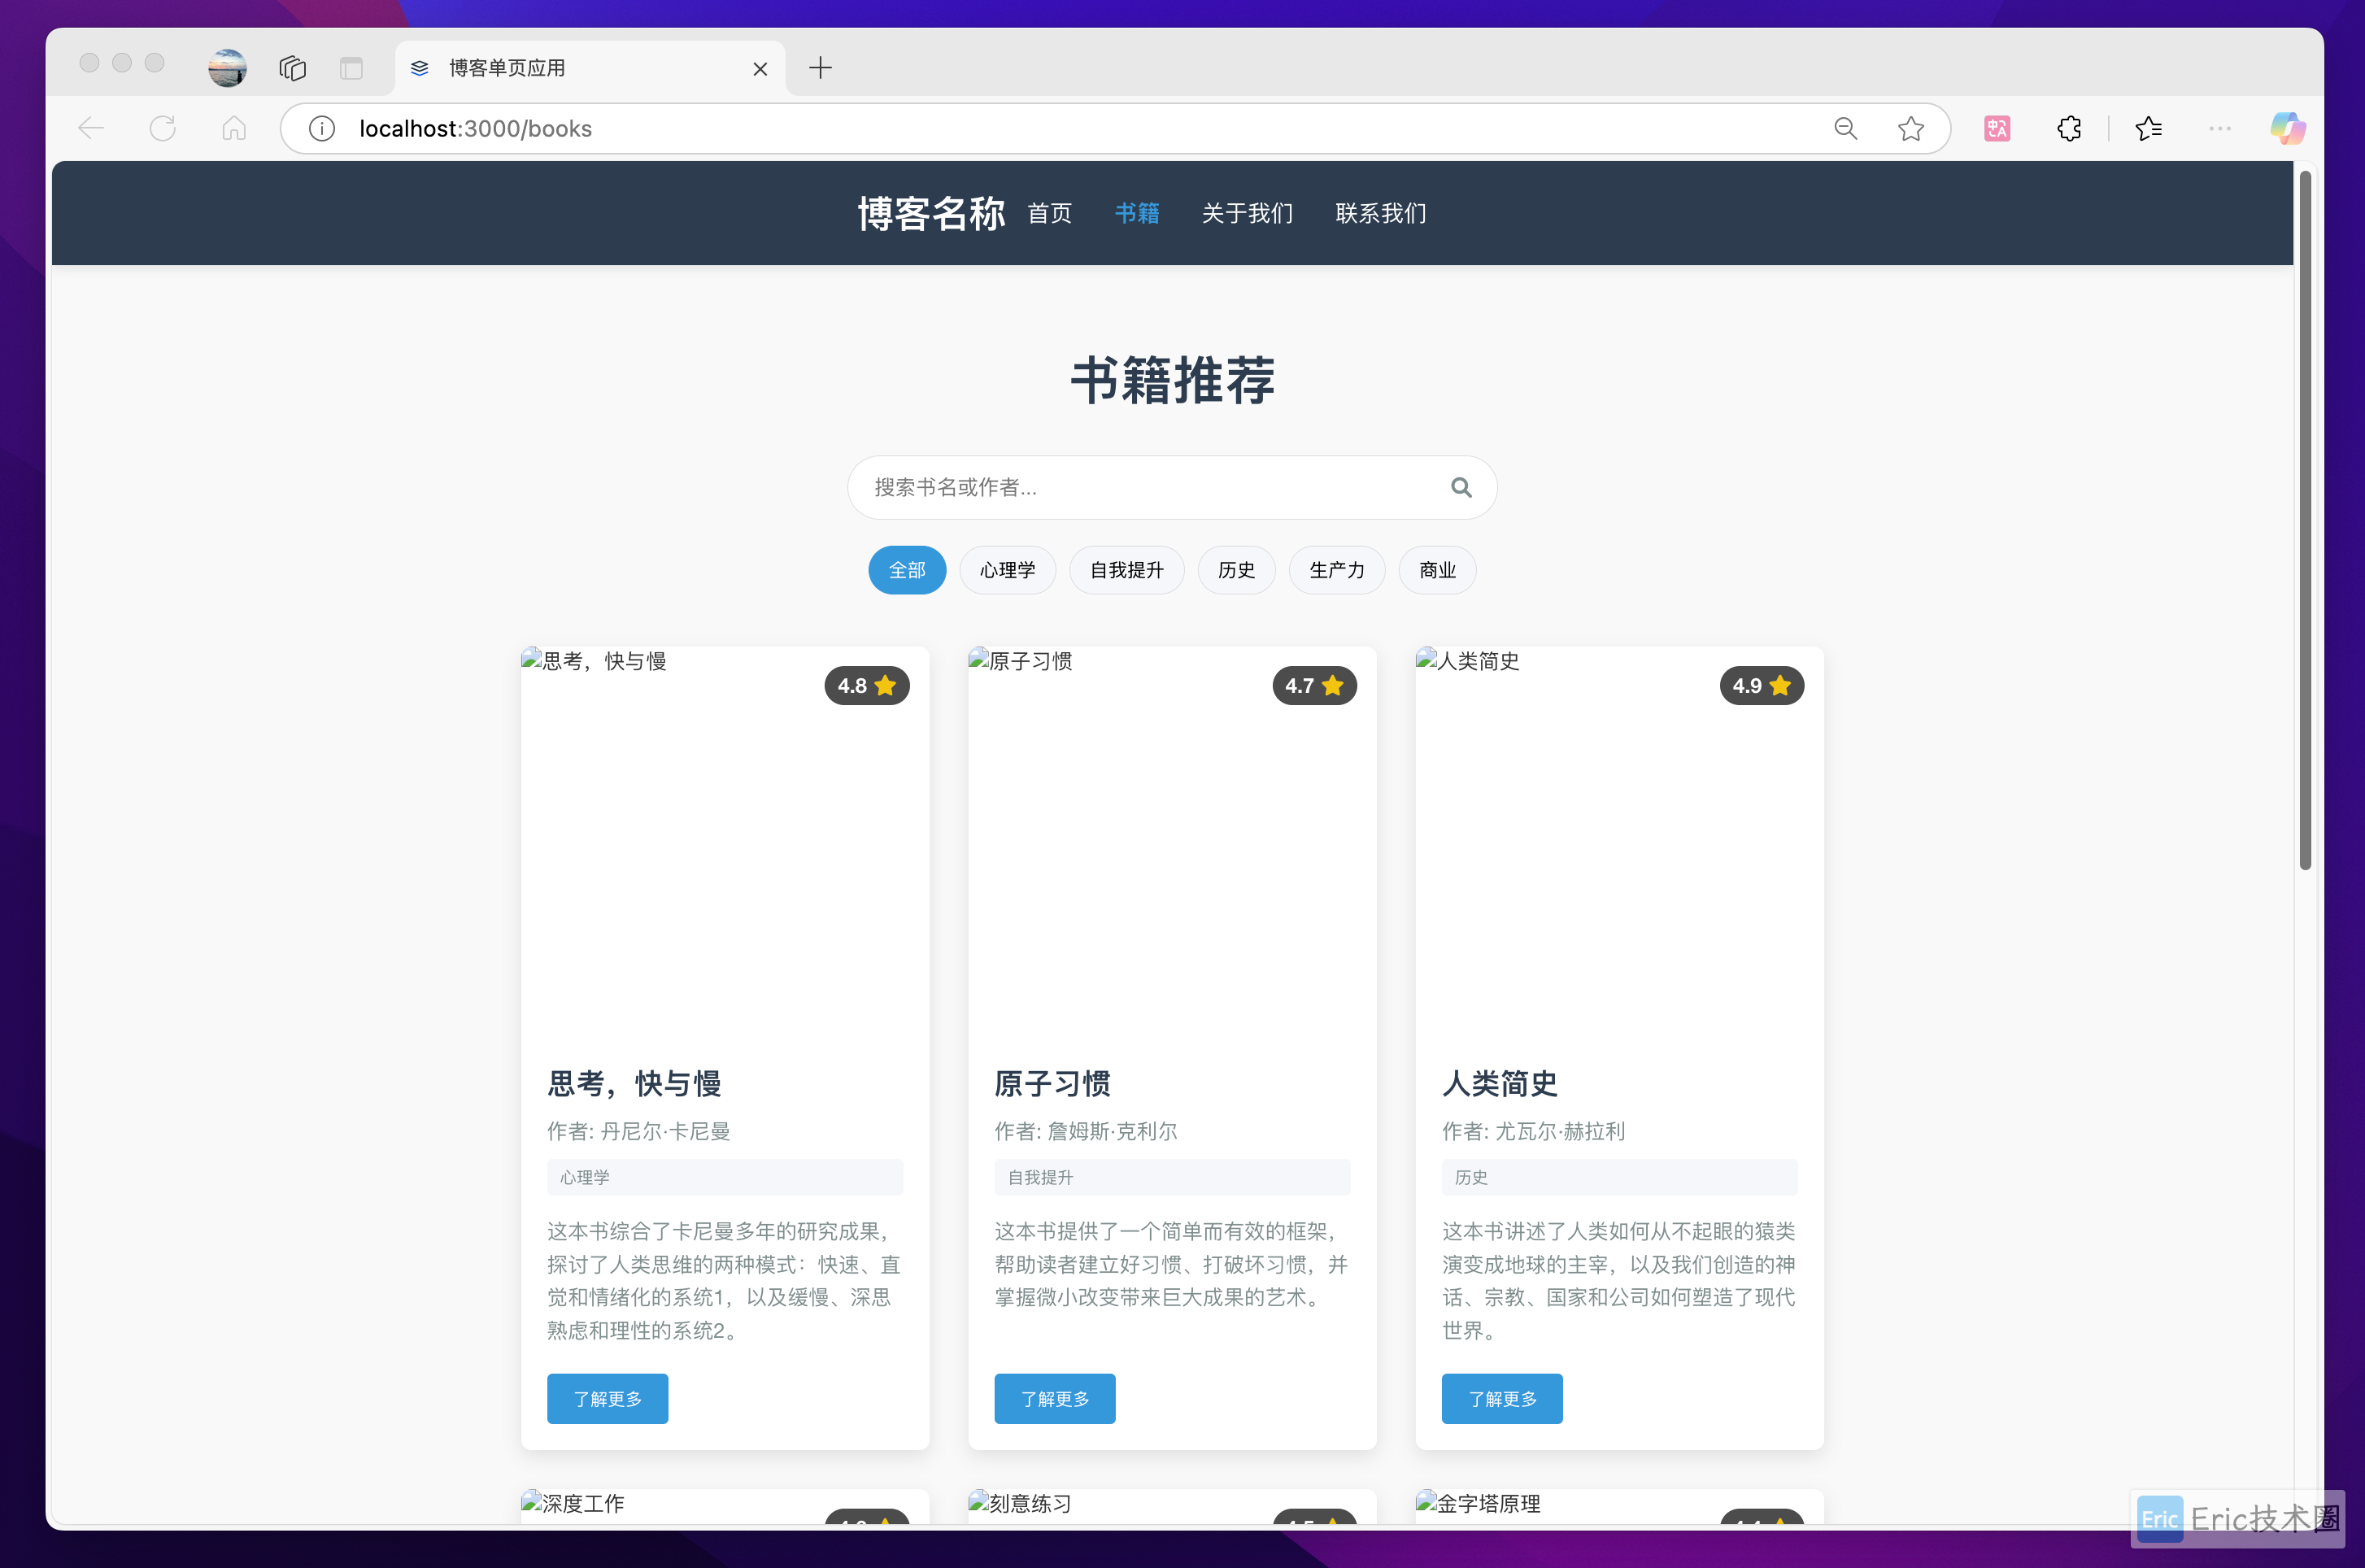Click the 历史 tag on third card
The width and height of the screenshot is (2365, 1568).
[1619, 1177]
